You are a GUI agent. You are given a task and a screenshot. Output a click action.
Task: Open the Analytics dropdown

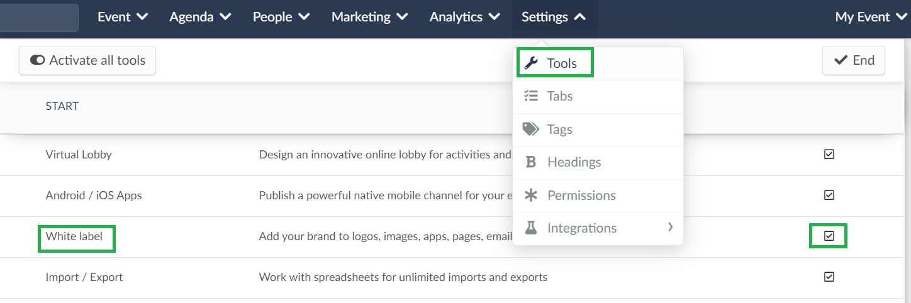click(465, 17)
